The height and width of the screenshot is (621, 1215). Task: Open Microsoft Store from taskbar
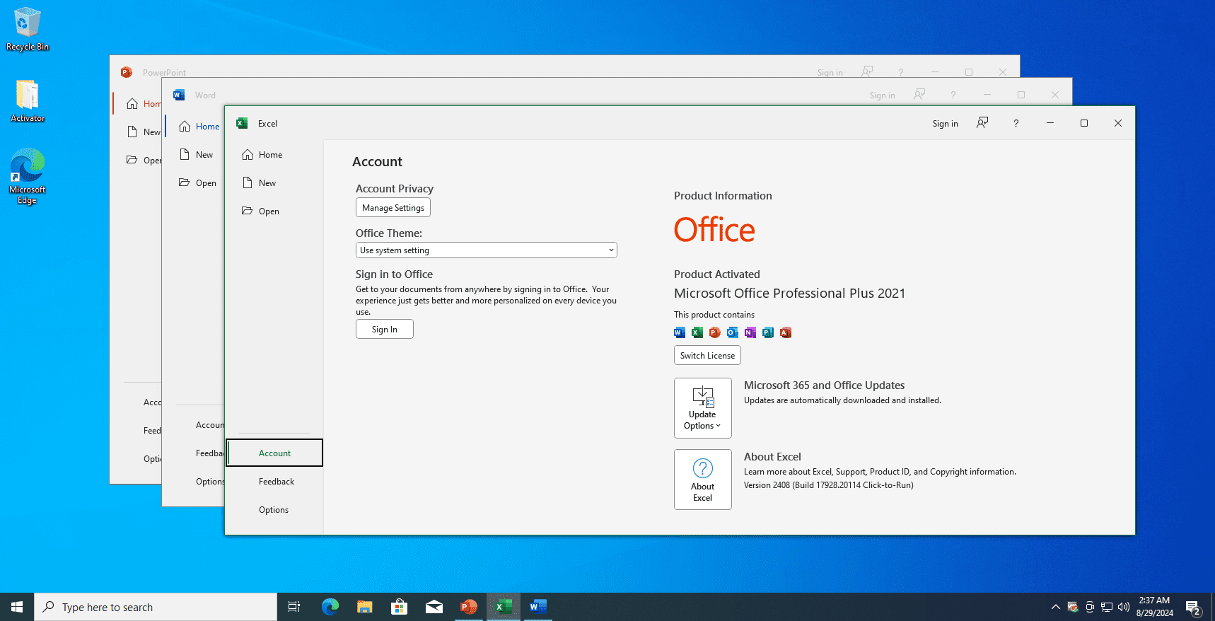tap(399, 607)
